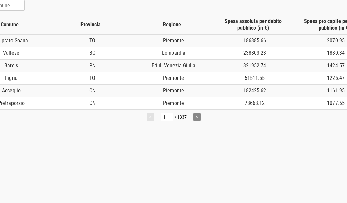This screenshot has height=203, width=347.
Task: Click the Pietraporzio row name
Action: pyautogui.click(x=12, y=103)
